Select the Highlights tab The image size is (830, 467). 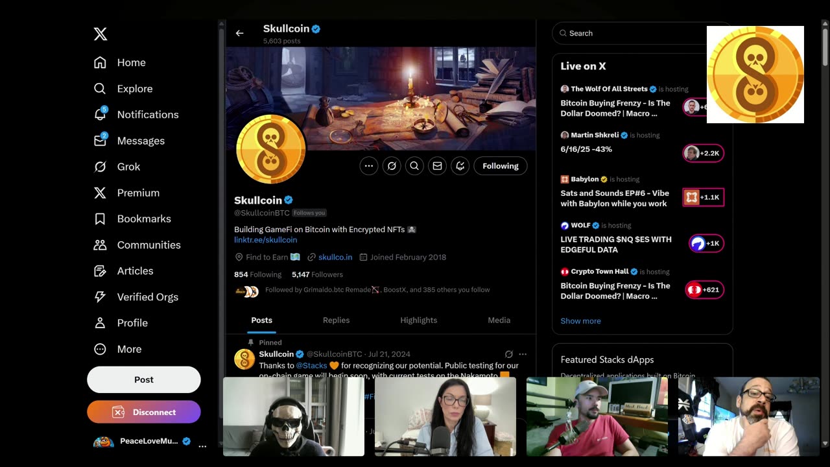419,320
